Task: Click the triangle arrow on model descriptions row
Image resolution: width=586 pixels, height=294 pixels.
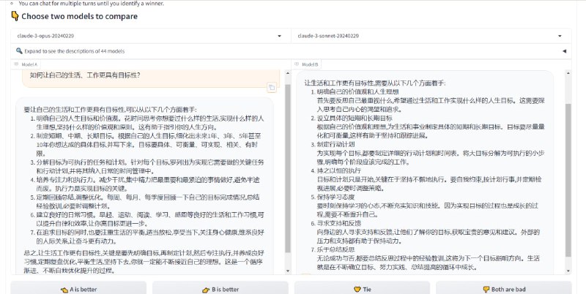Action: pyautogui.click(x=564, y=51)
